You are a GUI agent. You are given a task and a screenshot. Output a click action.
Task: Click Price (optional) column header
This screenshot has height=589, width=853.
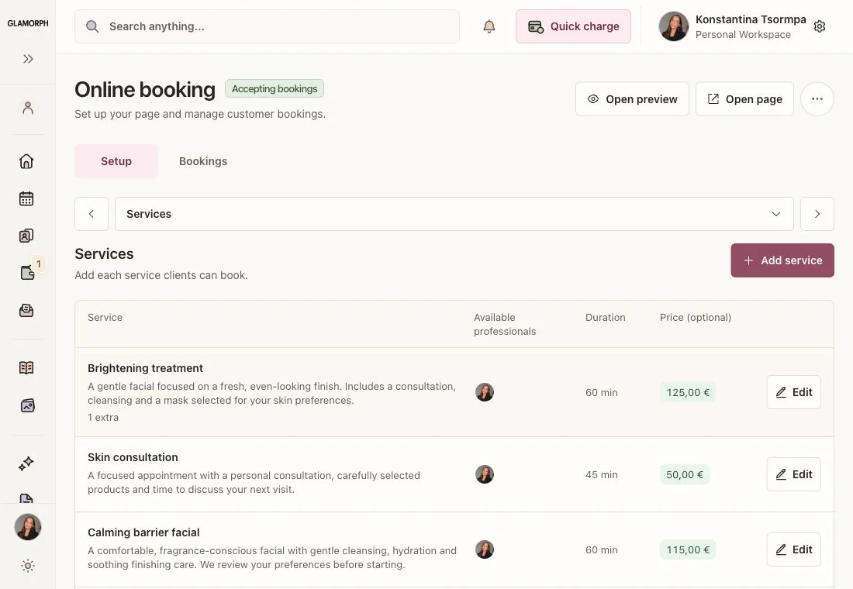[x=696, y=317]
